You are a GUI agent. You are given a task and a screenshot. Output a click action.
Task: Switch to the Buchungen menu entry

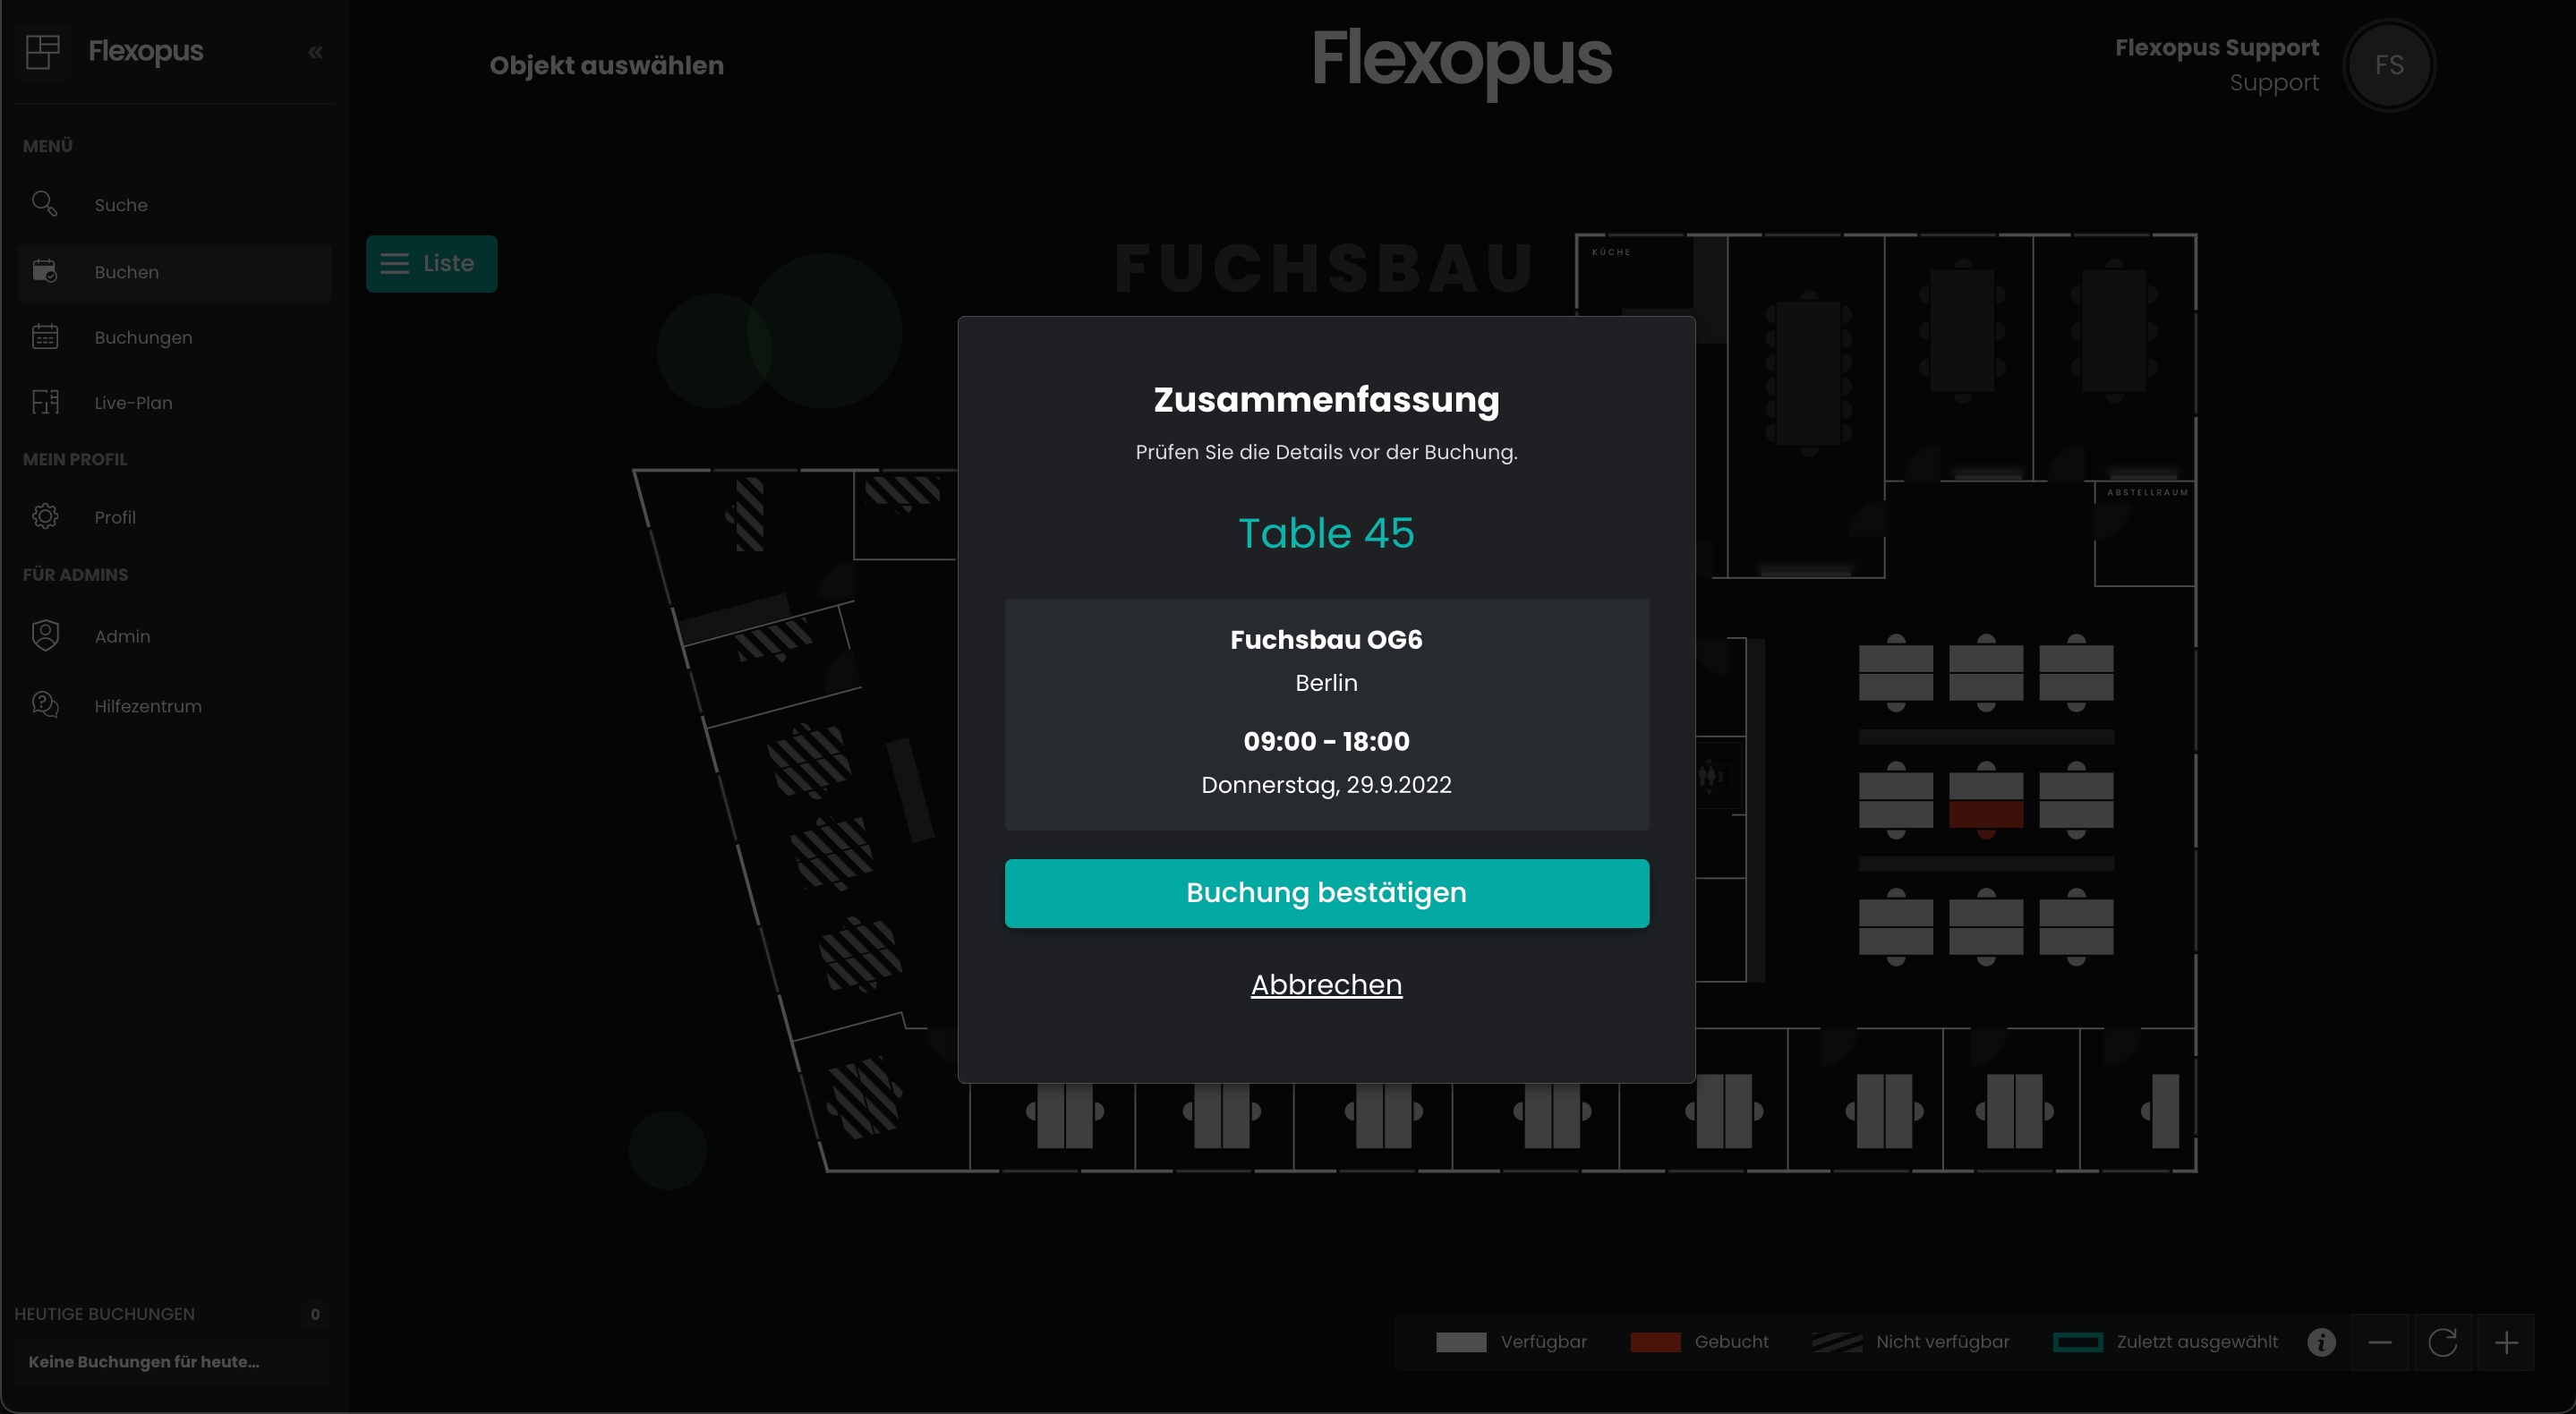click(x=142, y=337)
